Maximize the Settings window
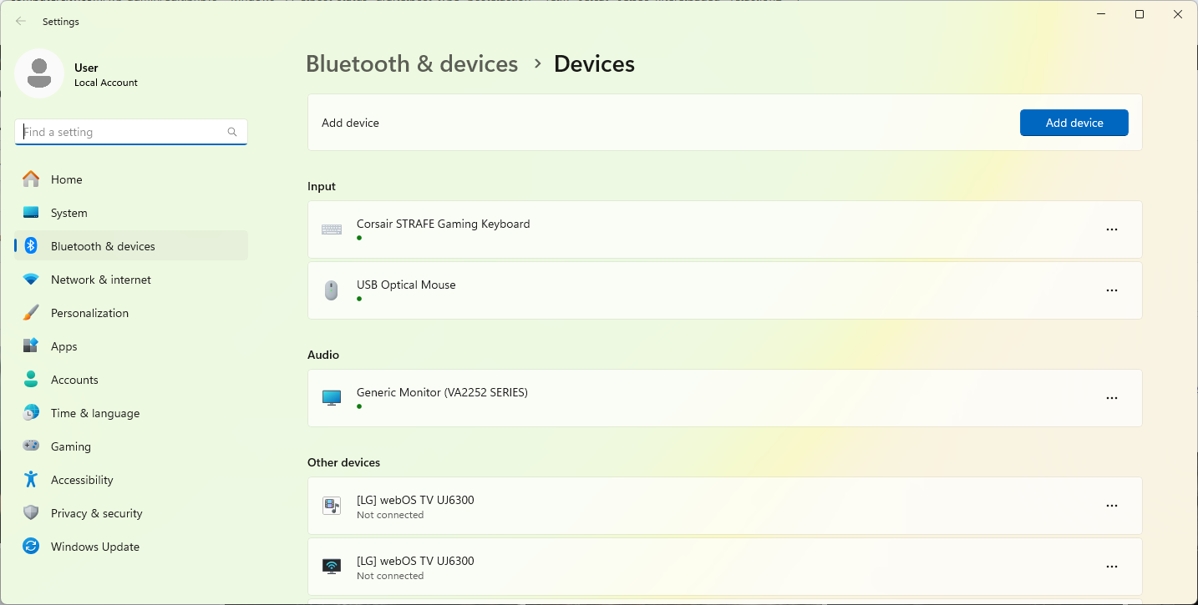 pyautogui.click(x=1140, y=14)
